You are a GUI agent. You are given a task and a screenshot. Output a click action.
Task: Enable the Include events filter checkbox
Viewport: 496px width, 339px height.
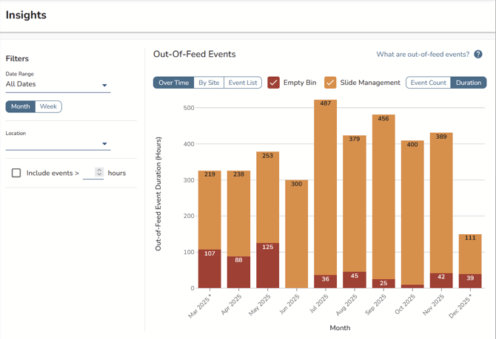tap(16, 173)
